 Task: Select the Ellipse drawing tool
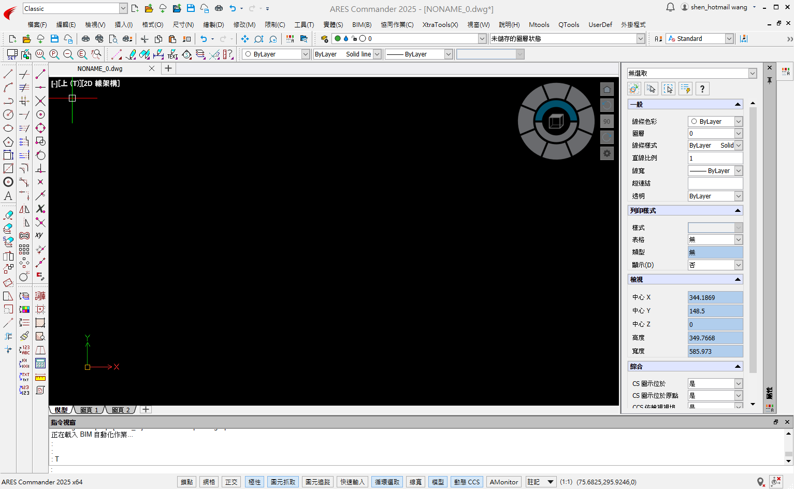click(8, 128)
